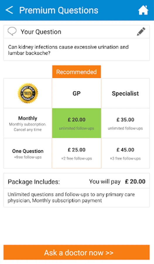Select Specialist monthly £35.00 plan
The width and height of the screenshot is (154, 264).
pos(125,123)
